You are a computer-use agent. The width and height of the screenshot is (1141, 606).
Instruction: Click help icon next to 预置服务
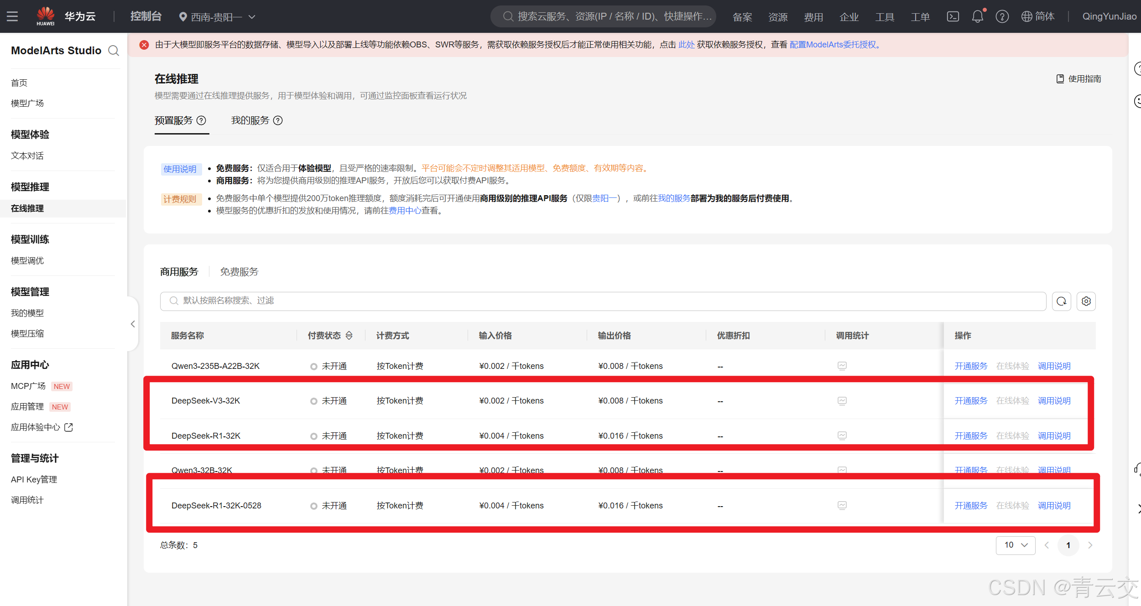(x=201, y=120)
